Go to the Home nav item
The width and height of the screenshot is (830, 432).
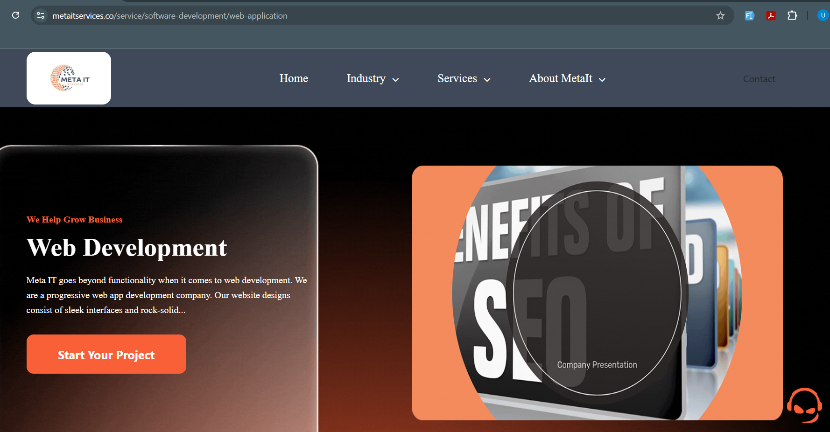point(294,78)
